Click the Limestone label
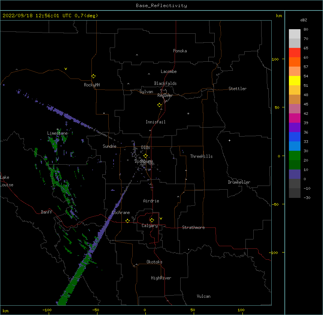The image size is (323, 315). tap(57, 133)
